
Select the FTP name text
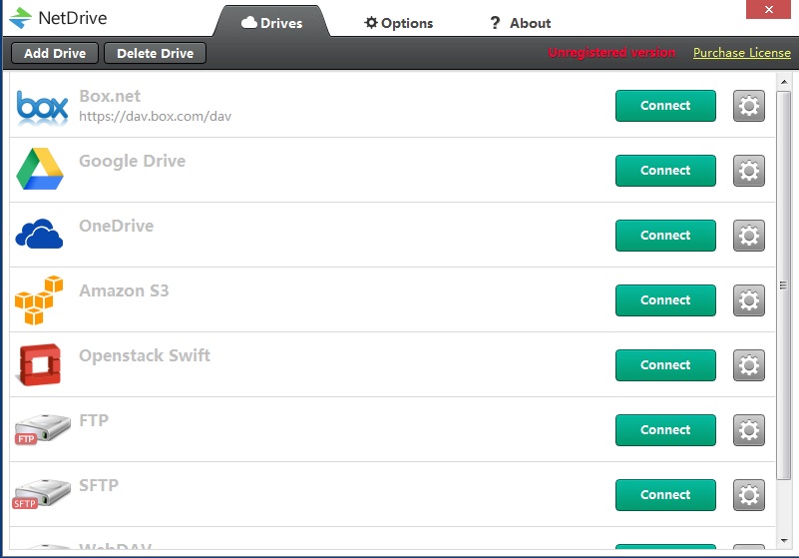click(94, 420)
